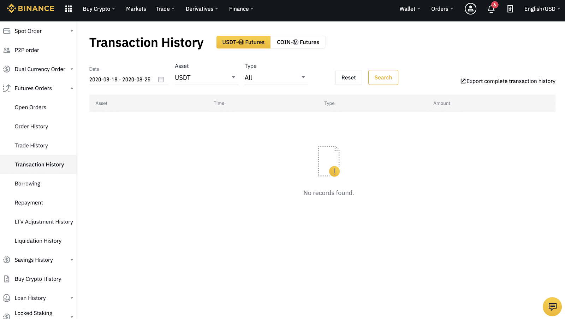This screenshot has width=565, height=319.
Task: Collapse the Futures Orders section arrow
Action: coord(72,88)
